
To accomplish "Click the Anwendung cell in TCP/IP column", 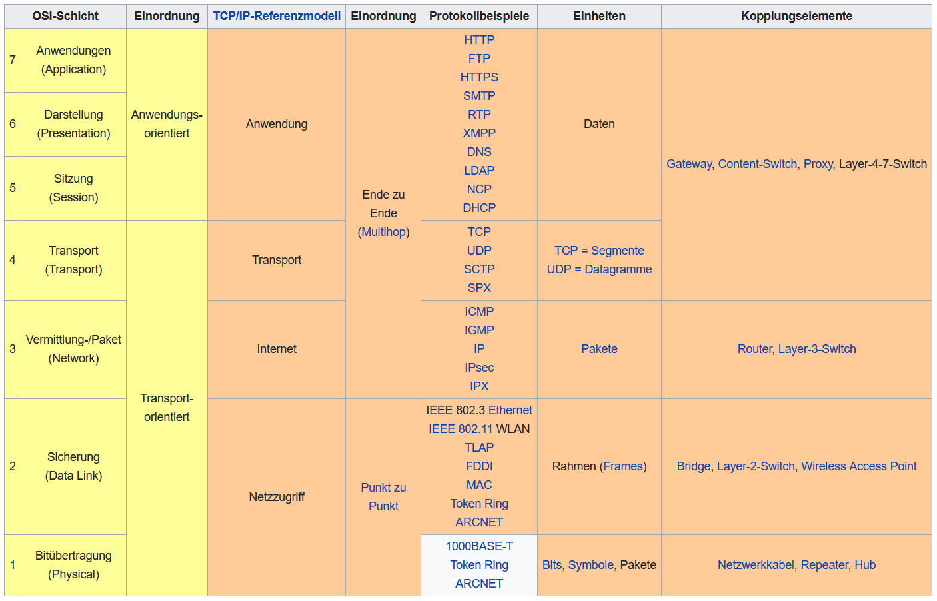I will coord(277,124).
